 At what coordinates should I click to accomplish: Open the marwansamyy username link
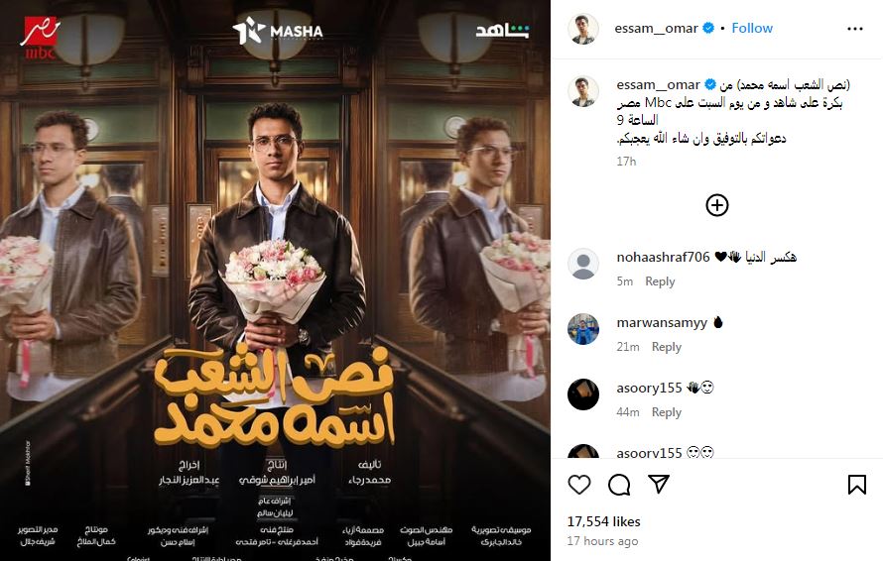pyautogui.click(x=662, y=322)
